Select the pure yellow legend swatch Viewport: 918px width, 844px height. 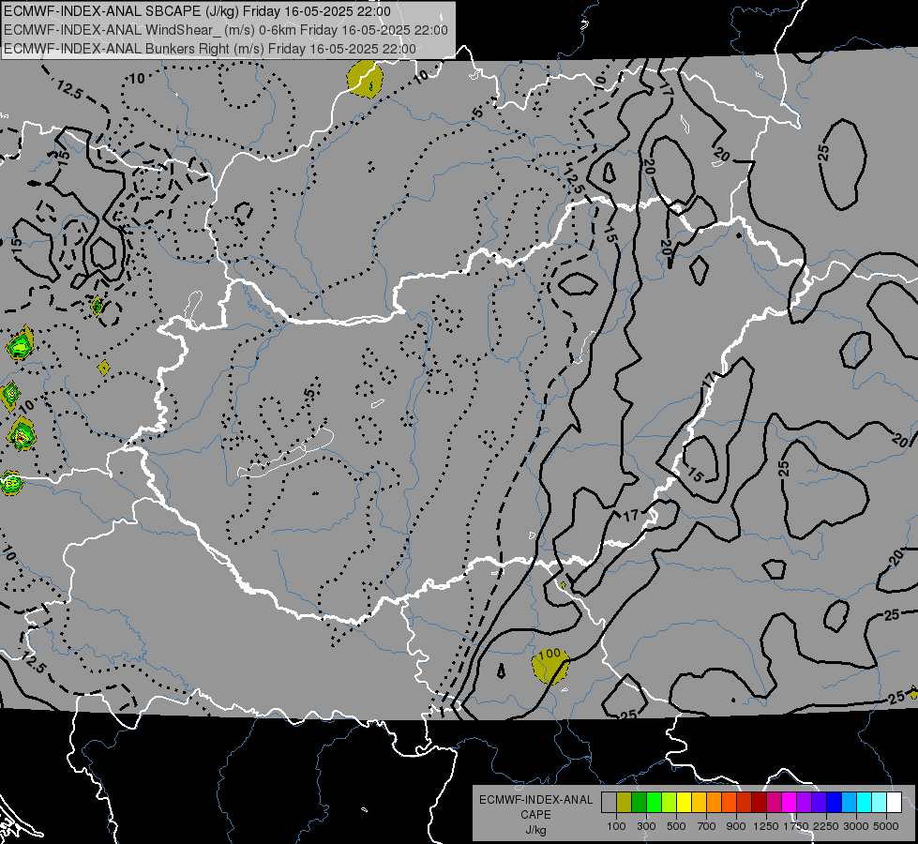click(684, 803)
